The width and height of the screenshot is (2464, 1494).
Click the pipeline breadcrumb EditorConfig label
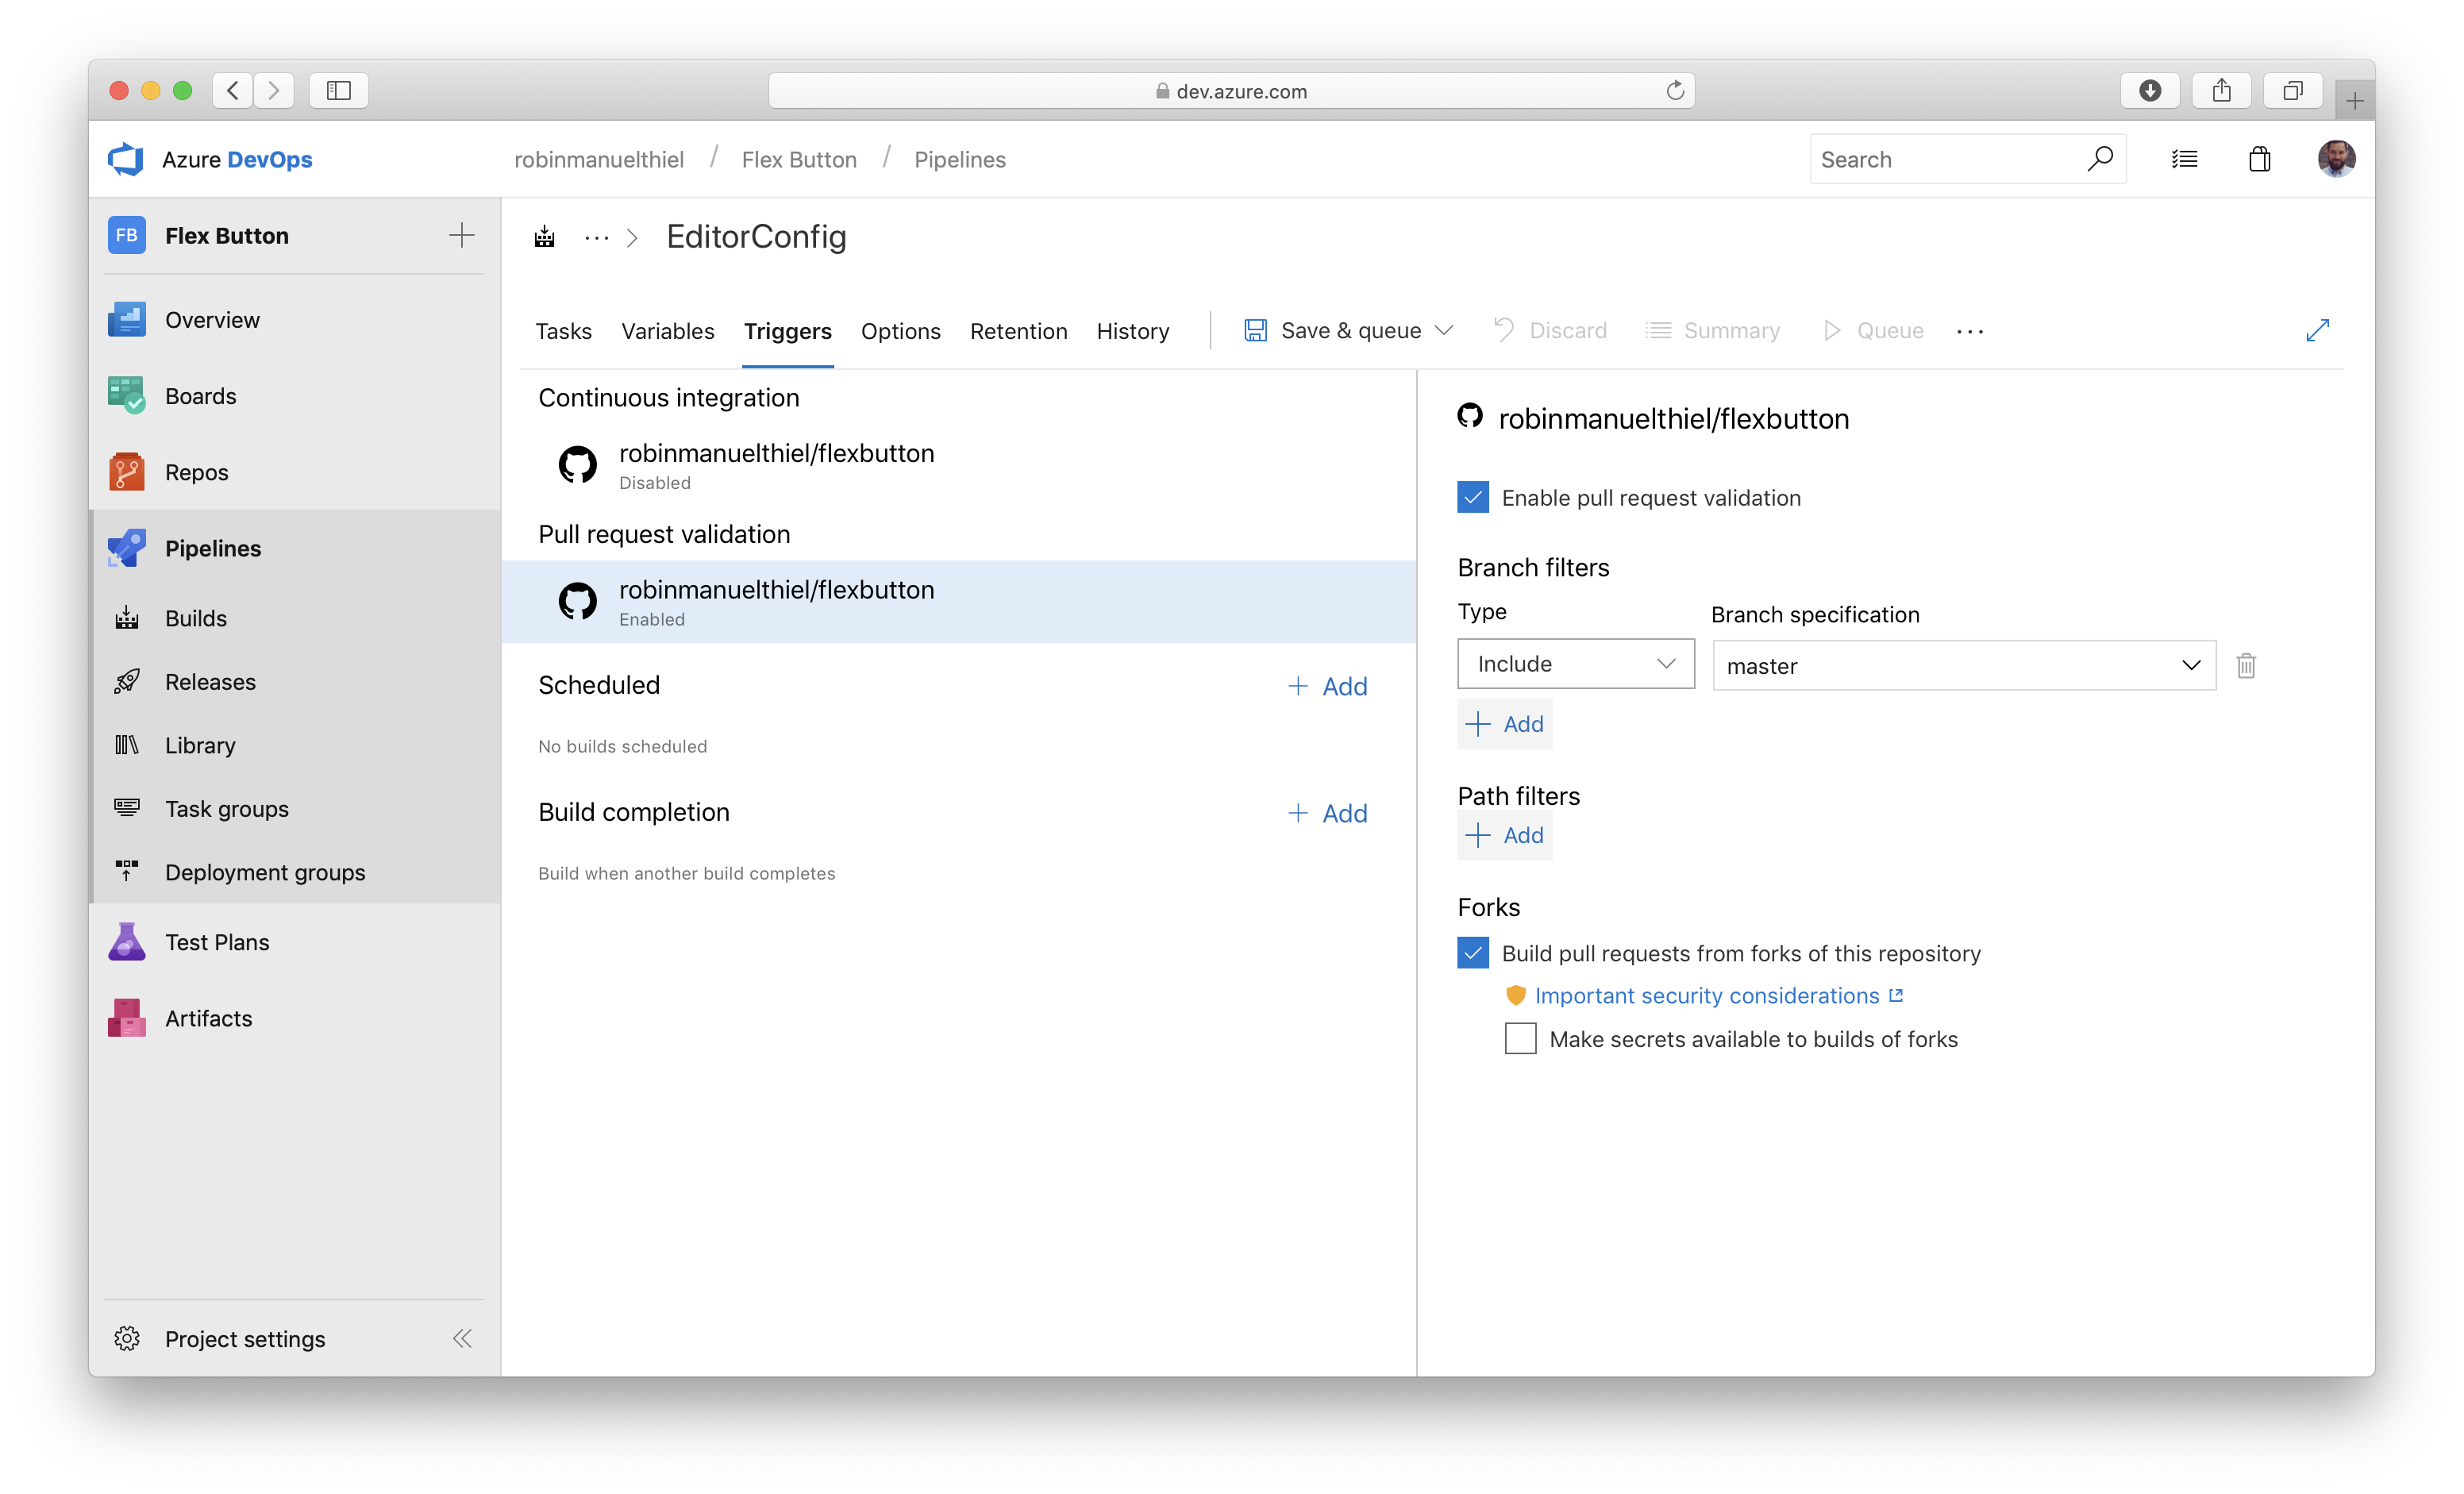(755, 237)
